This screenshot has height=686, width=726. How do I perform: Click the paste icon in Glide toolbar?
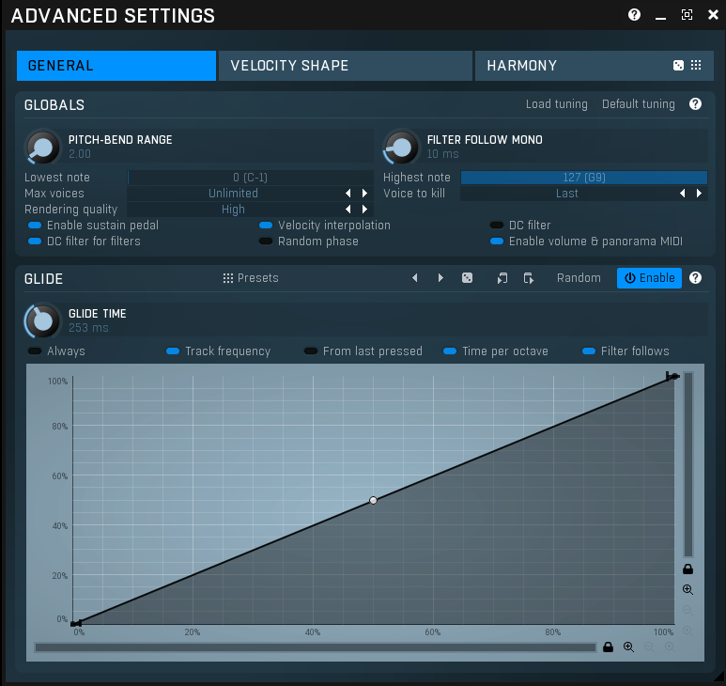pos(529,278)
